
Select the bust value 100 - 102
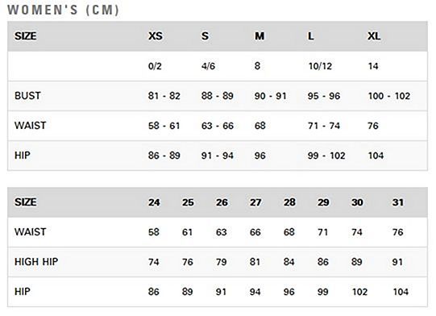[x=389, y=96]
